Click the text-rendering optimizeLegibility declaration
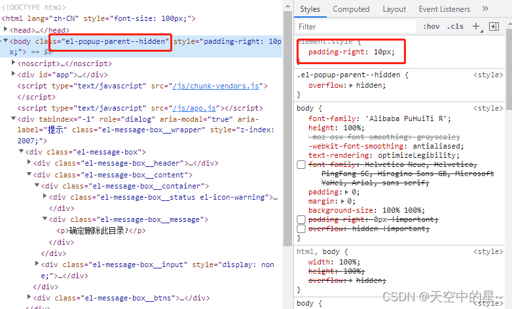This screenshot has height=309, width=512. coord(384,155)
